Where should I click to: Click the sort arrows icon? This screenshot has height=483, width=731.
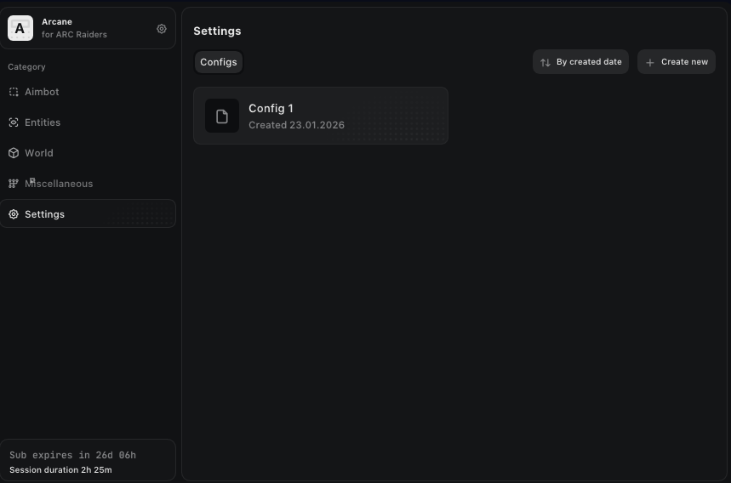(x=545, y=62)
